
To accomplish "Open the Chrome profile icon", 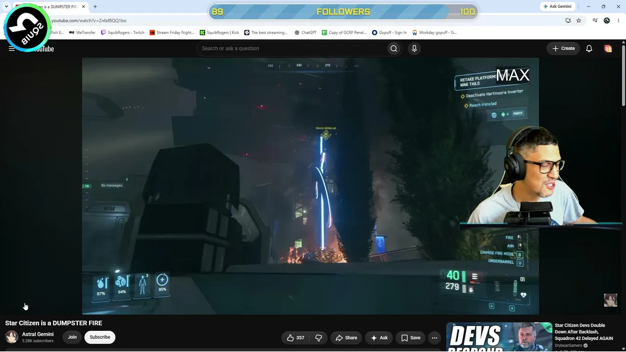I will [x=607, y=21].
